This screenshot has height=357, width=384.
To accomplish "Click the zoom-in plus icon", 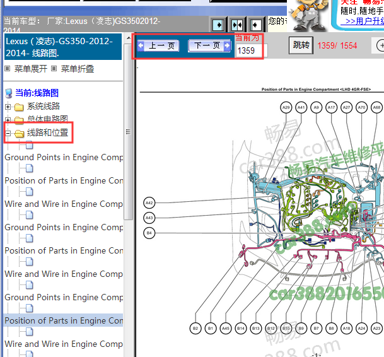I will (x=380, y=45).
